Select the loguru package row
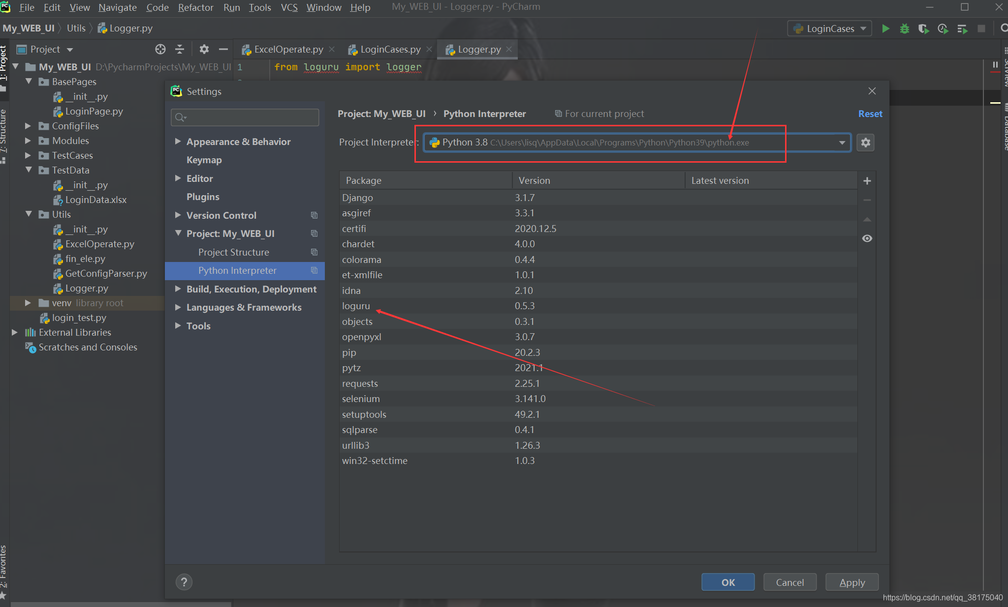1008x607 pixels. click(598, 306)
